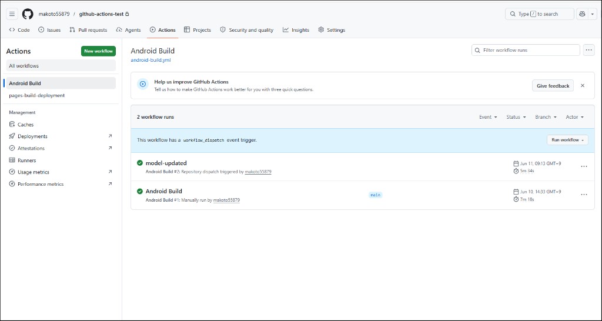Screen dimensions: 602x321
Task: Open the repository Settings tab
Action: point(332,30)
